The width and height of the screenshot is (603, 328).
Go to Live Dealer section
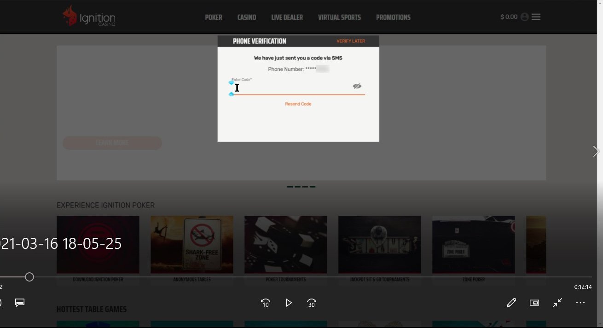point(287,17)
